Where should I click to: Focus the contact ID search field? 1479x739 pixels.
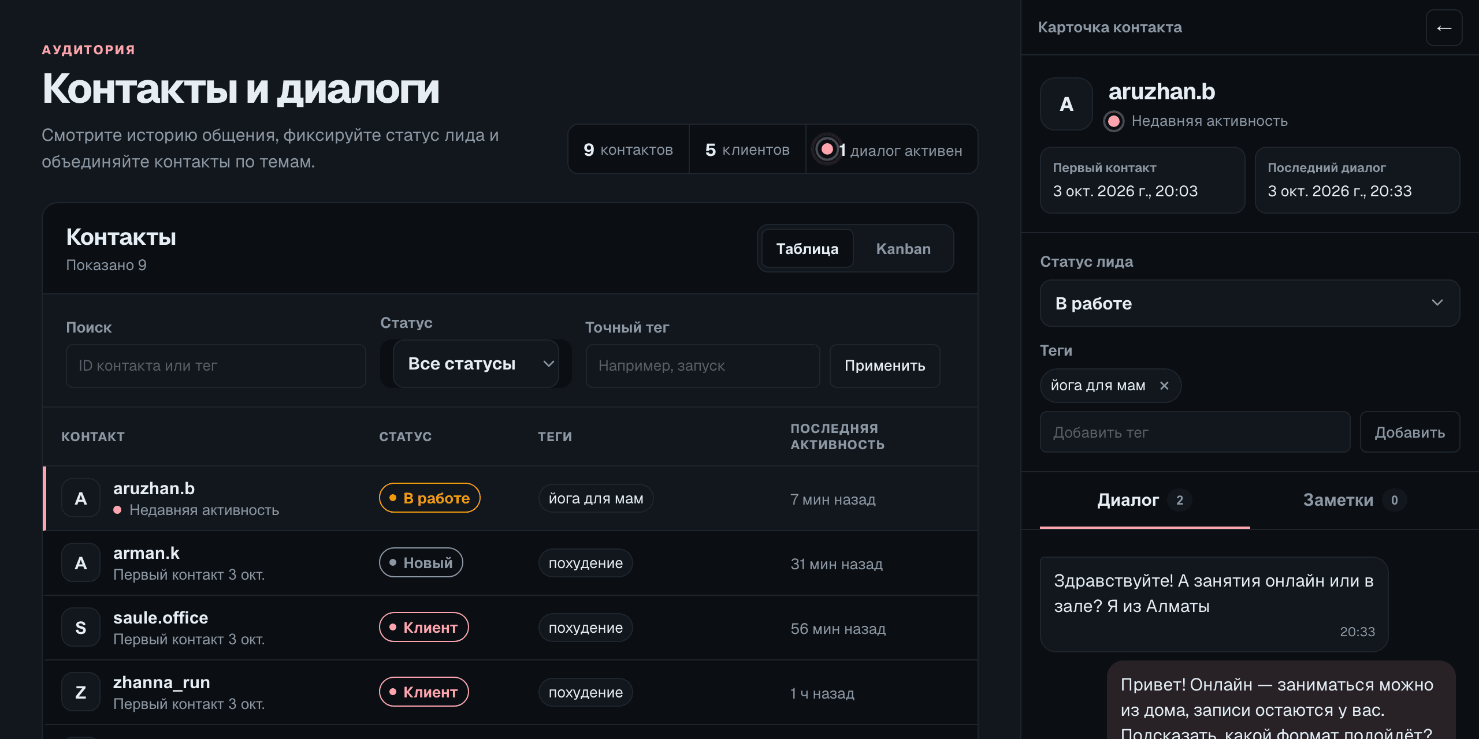(216, 366)
